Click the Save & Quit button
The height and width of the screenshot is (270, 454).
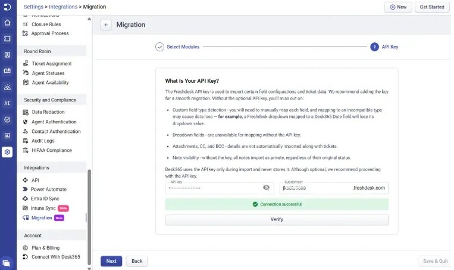(435, 261)
